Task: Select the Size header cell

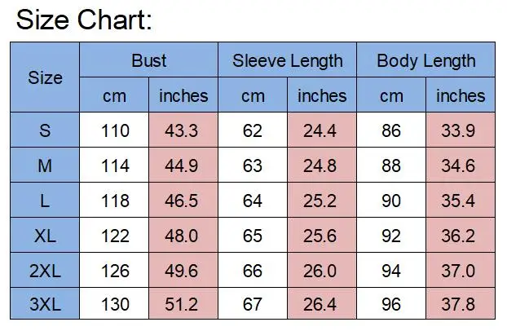Action: pos(45,77)
